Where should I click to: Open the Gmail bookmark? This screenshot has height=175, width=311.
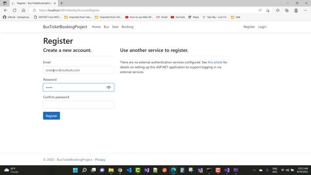point(162,17)
